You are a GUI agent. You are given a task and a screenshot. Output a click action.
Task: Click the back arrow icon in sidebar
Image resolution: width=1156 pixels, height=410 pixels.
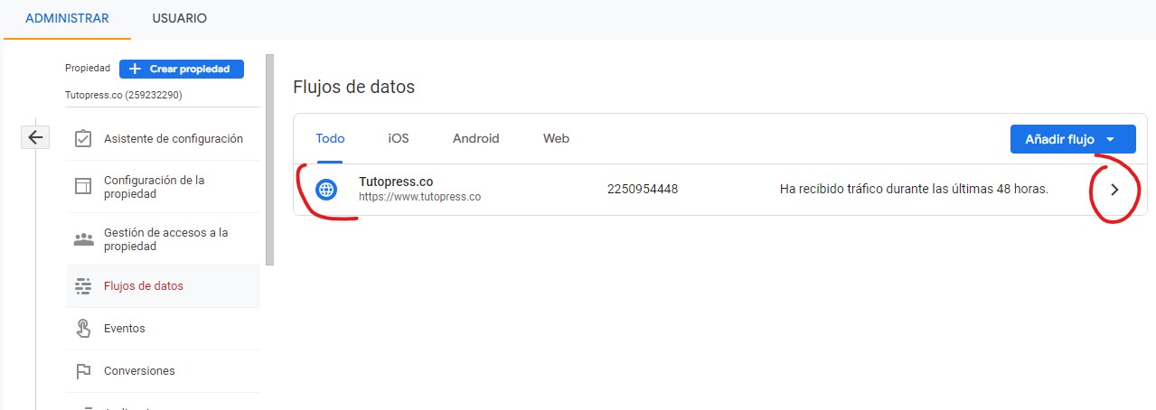tap(35, 137)
